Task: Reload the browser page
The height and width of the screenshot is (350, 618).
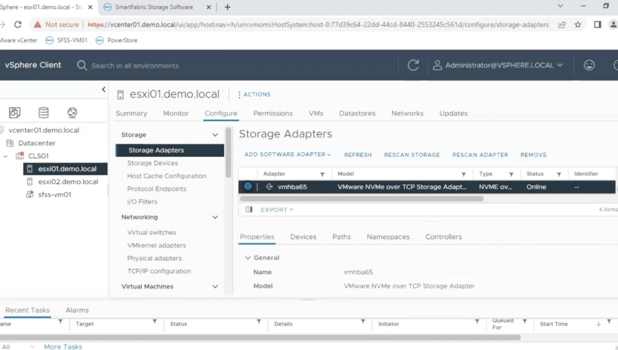Action: [x=18, y=24]
